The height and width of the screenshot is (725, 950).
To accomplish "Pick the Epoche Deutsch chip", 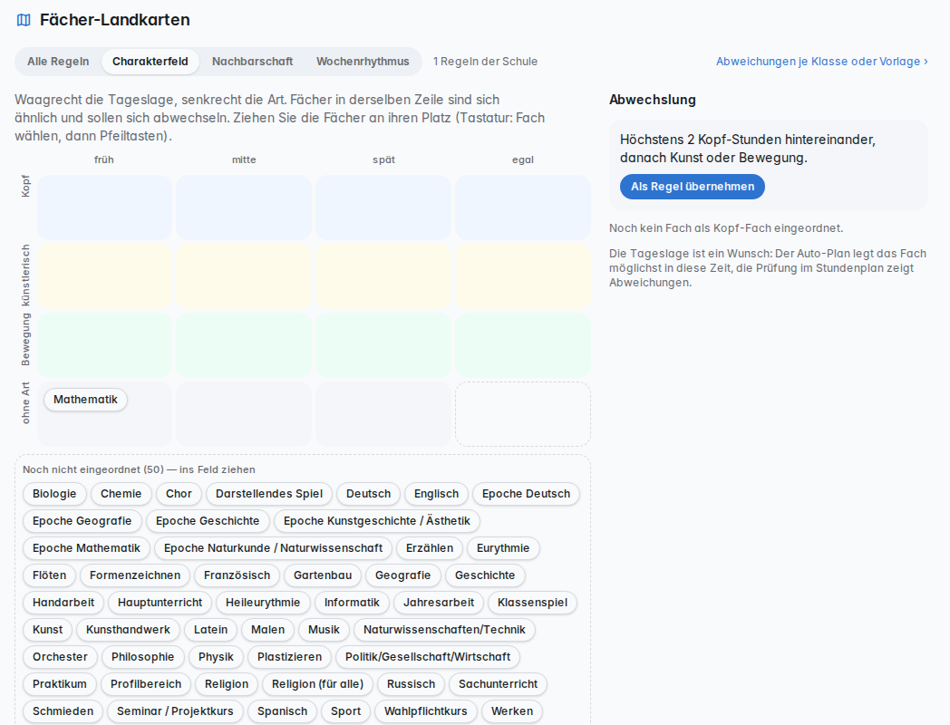I will [x=526, y=494].
